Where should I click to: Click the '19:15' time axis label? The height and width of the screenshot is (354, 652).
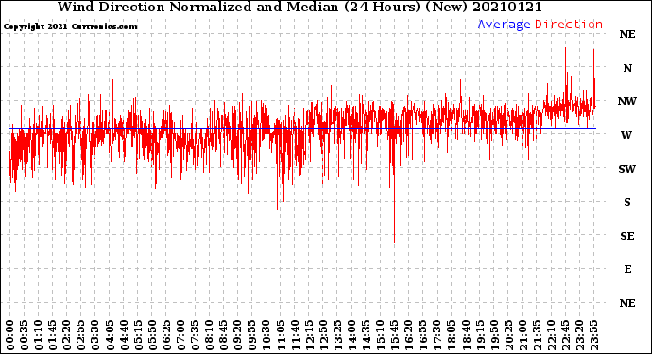480,336
